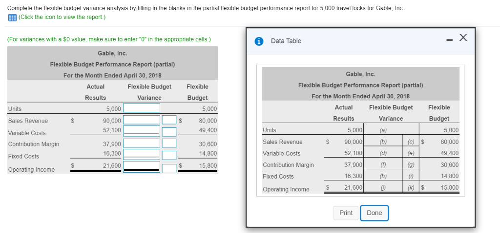The image size is (500, 233).
Task: Click the green $0 variance instruction note
Action: click(109, 39)
